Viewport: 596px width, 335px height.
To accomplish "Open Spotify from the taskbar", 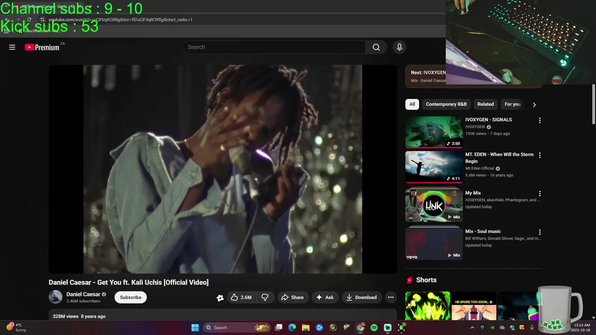I will pos(374,328).
